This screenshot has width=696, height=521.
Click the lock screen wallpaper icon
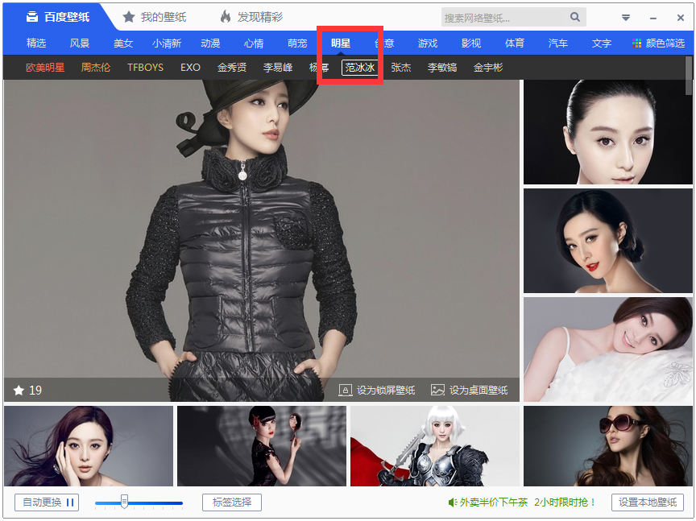pos(345,391)
